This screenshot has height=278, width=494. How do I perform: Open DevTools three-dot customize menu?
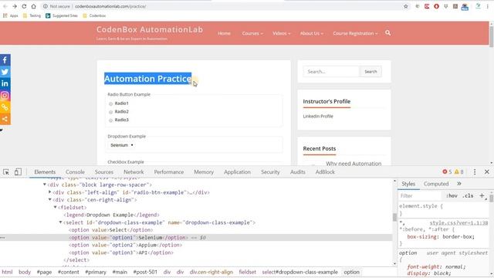(475, 171)
